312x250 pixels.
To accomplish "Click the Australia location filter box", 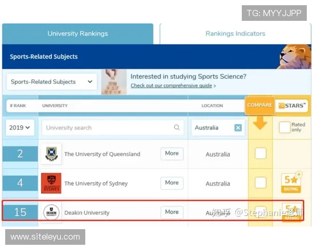I will (218, 128).
